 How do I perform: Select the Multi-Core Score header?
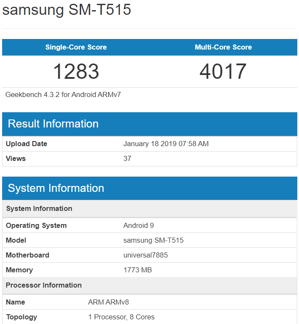coord(223,47)
